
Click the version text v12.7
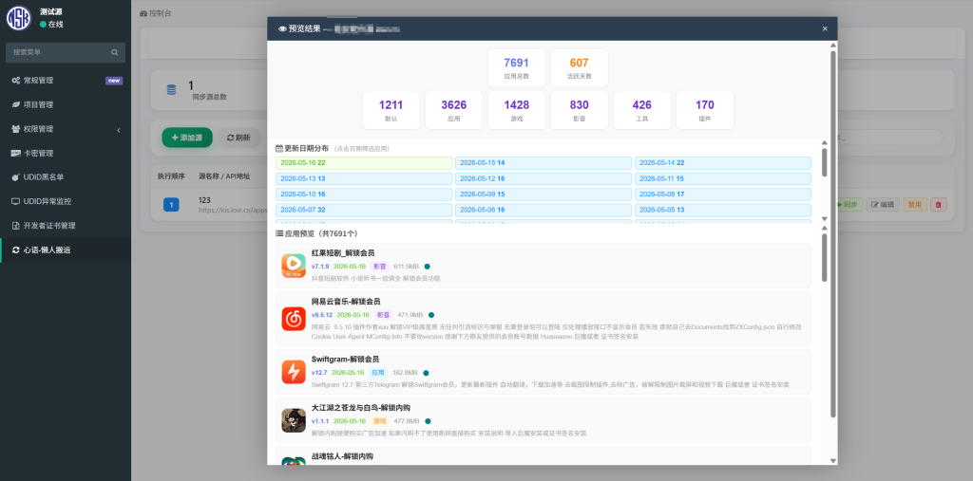tap(319, 373)
